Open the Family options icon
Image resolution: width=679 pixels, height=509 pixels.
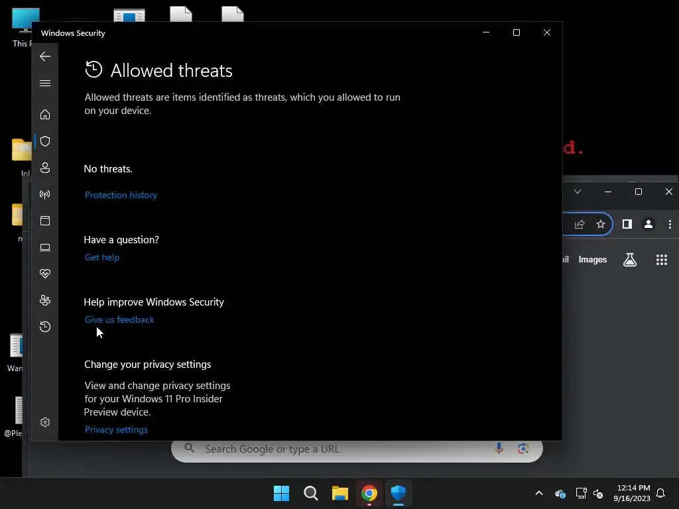tap(45, 300)
